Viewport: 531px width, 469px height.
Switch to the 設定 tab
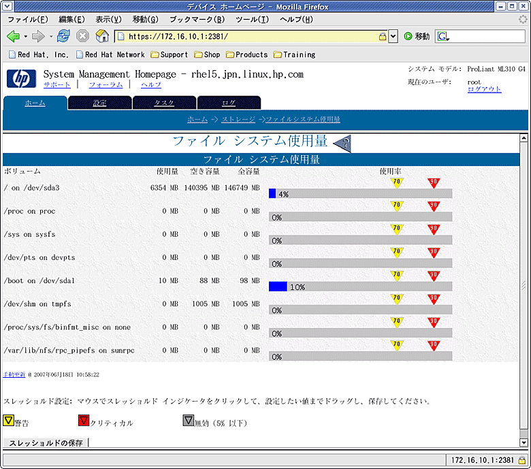pos(99,103)
